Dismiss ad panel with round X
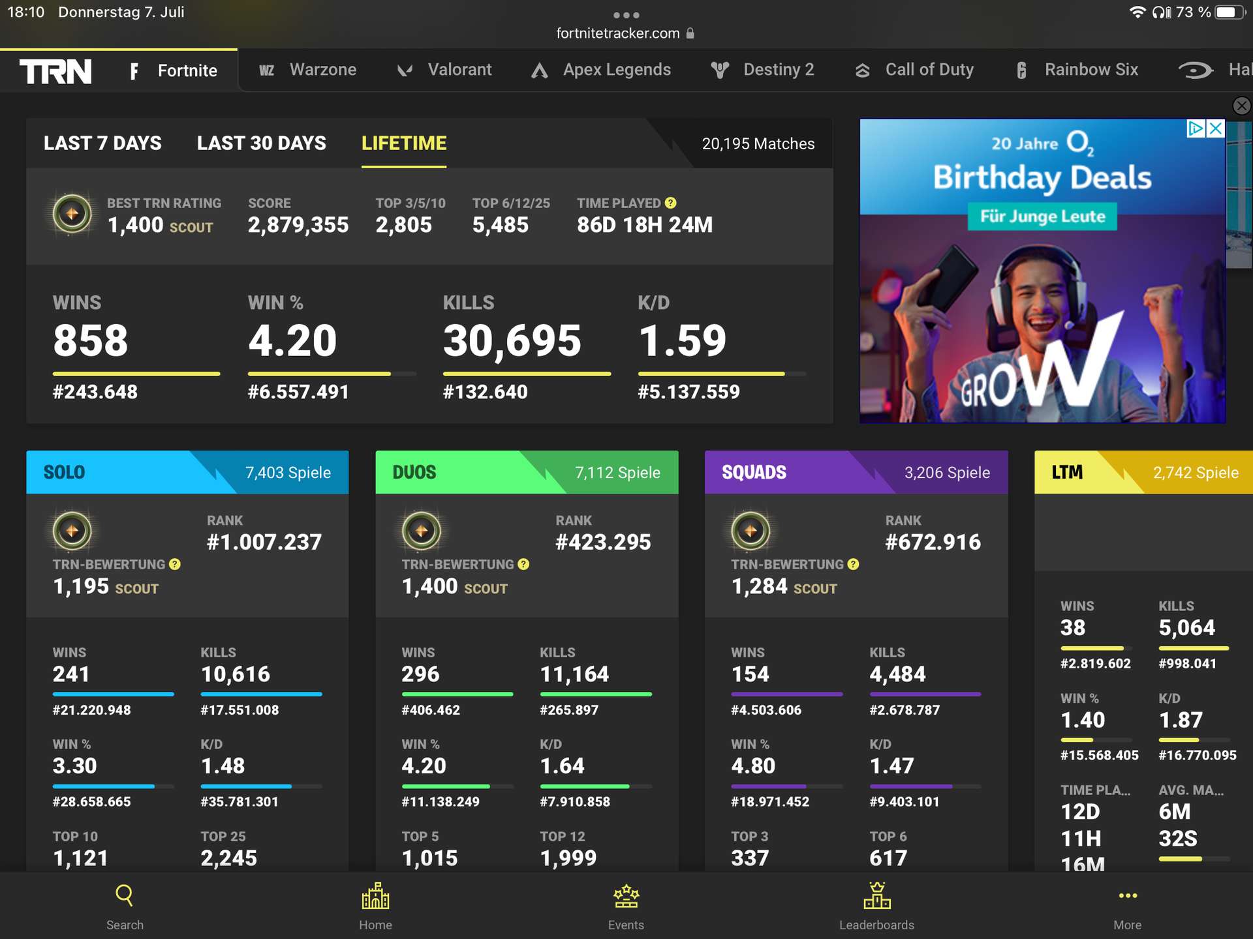 (1241, 106)
